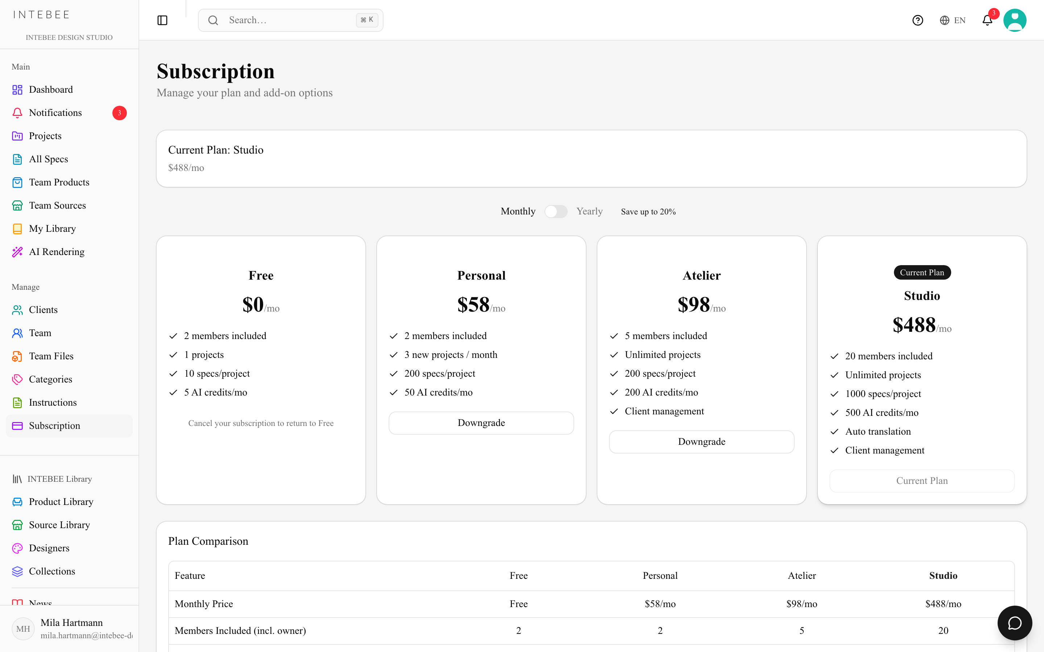Go to Instructions page
Image resolution: width=1044 pixels, height=652 pixels.
69,403
